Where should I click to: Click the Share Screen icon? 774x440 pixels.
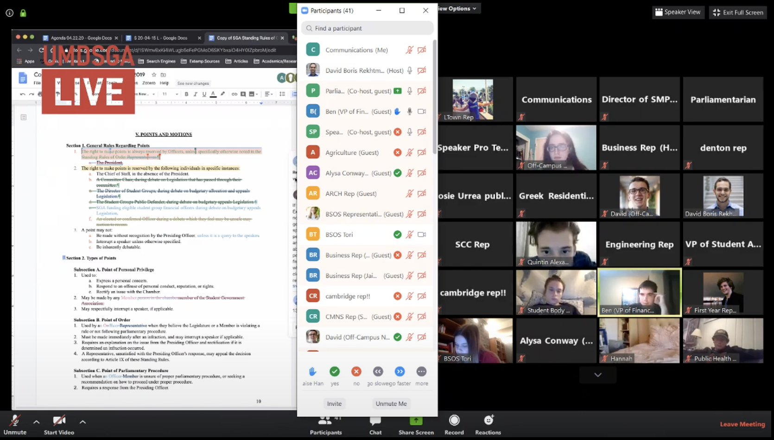tap(416, 421)
